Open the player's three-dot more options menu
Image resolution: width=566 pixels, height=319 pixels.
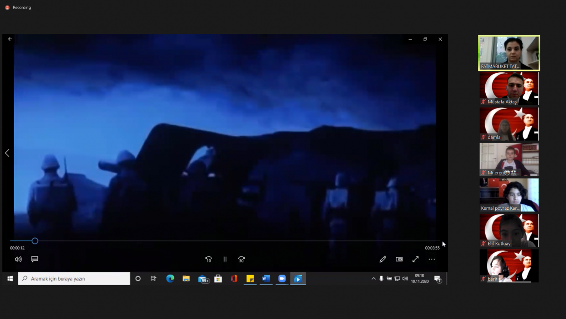[432, 259]
